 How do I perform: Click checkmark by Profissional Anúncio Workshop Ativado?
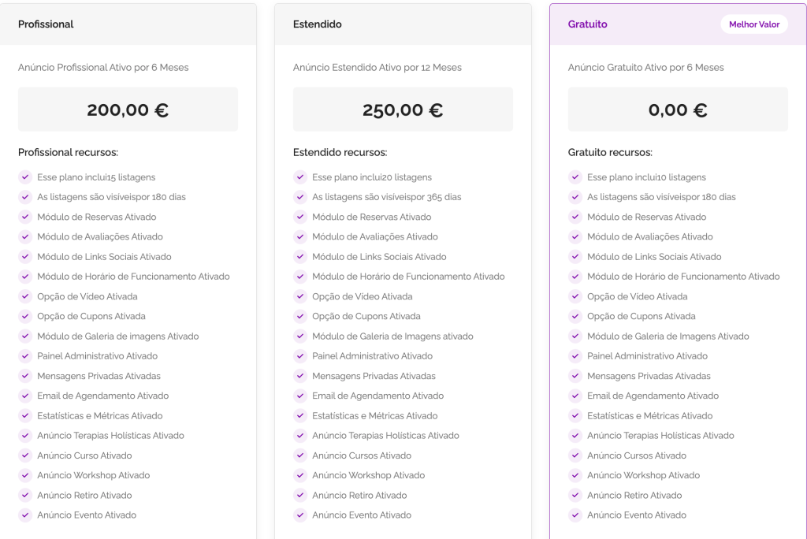(24, 475)
